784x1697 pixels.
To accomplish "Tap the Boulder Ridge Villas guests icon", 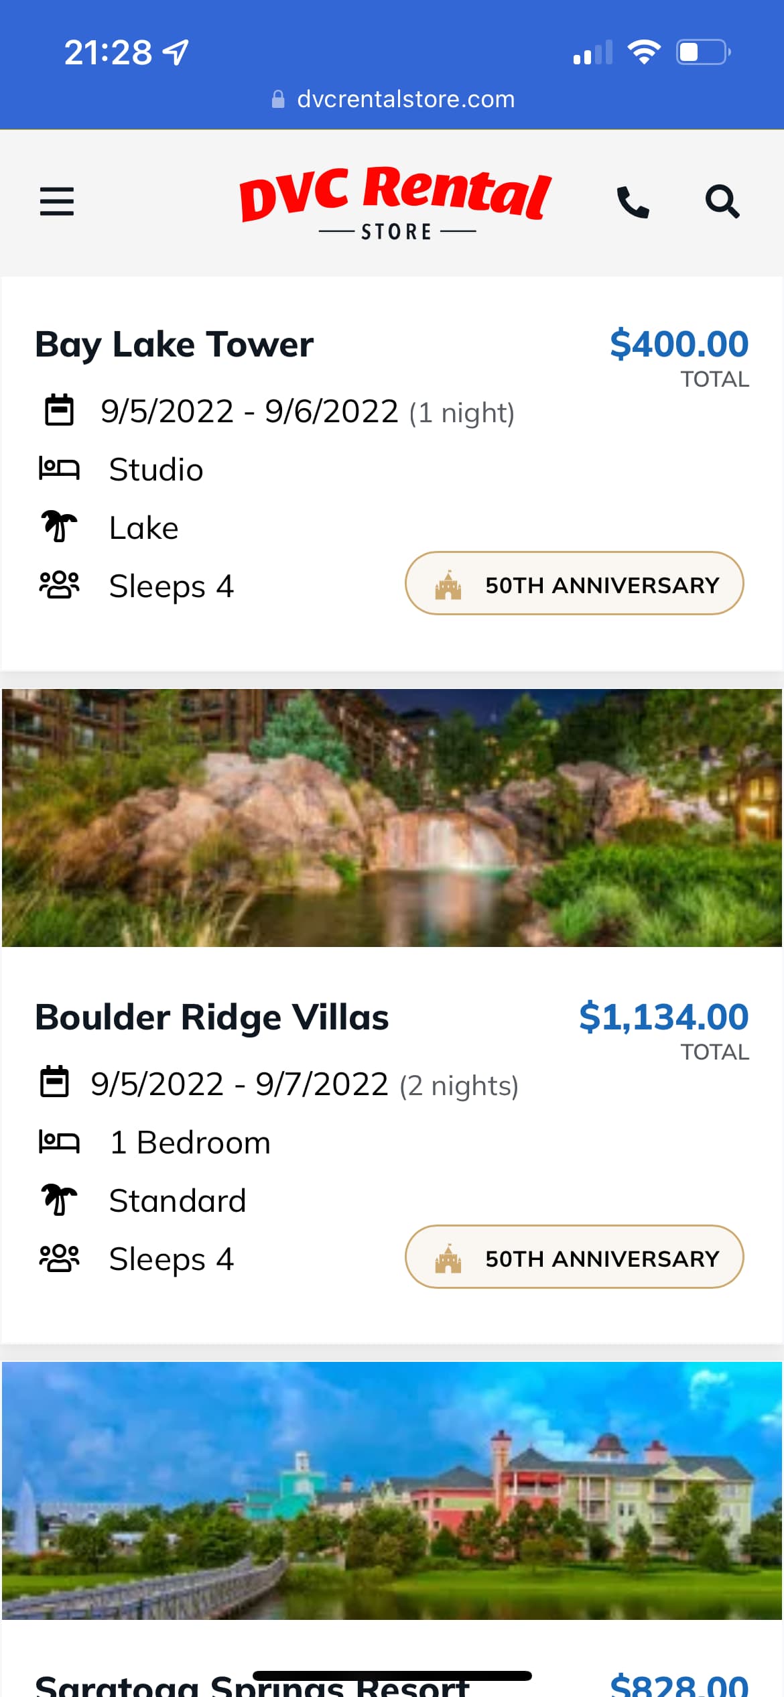I will coord(59,1258).
